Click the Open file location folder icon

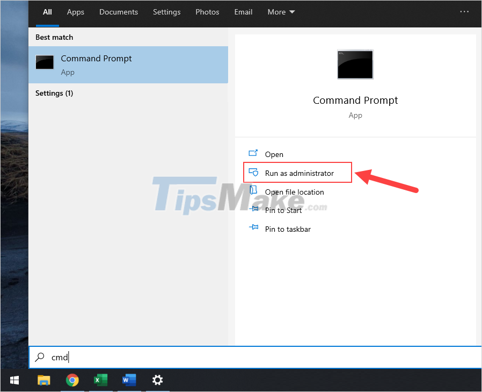[x=252, y=191]
